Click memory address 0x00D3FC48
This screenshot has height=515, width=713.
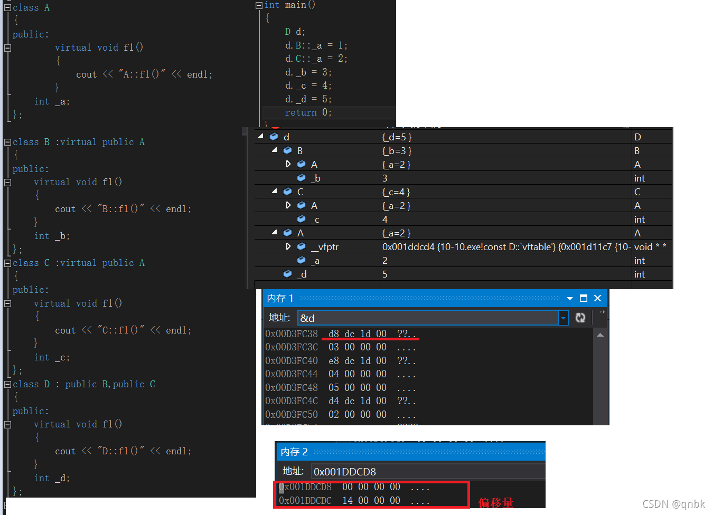tap(292, 388)
